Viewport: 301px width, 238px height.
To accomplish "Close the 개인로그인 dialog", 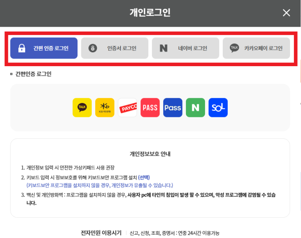I will click(286, 12).
